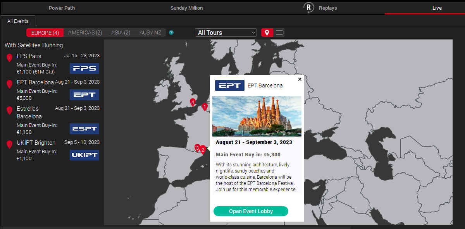The image size is (465, 229).
Task: Click the EPT Barcelona list pin icon
Action: [x=10, y=84]
